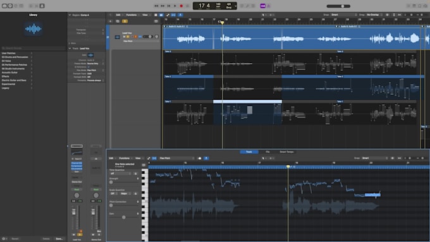Image resolution: width=430 pixels, height=242 pixels.
Task: Click the Show/Hide Flex button in Tracks area
Action: [174, 15]
